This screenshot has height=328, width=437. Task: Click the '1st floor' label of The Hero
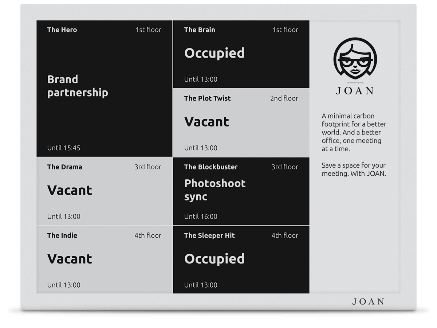[148, 30]
